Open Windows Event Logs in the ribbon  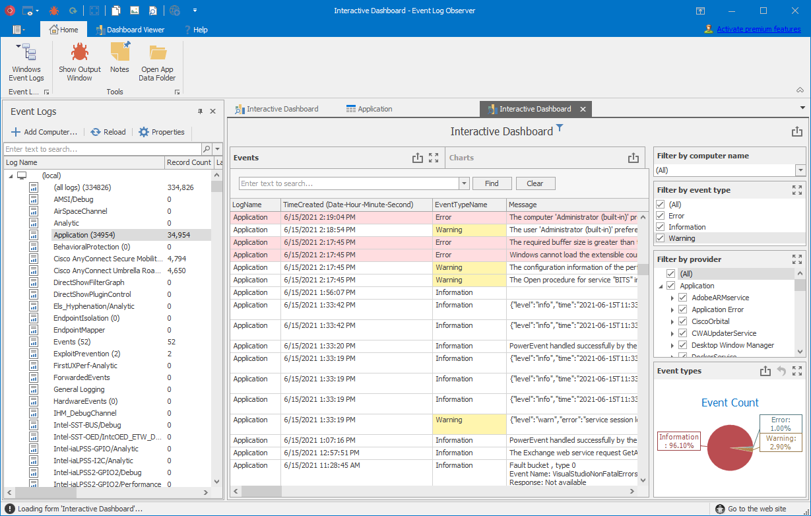pos(26,63)
